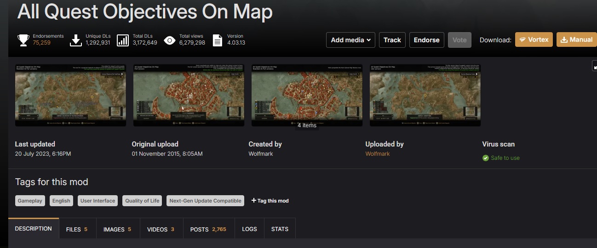
Task: Click the partially visible expand gallery icon at right edge
Action: (595, 66)
